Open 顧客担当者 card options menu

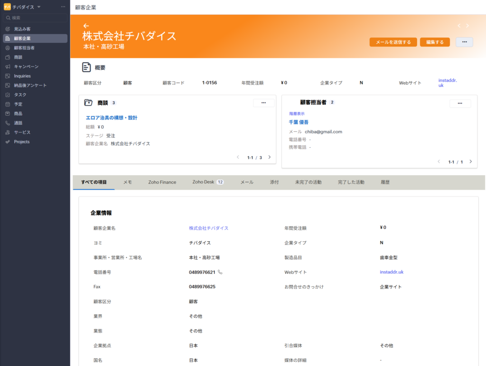460,103
